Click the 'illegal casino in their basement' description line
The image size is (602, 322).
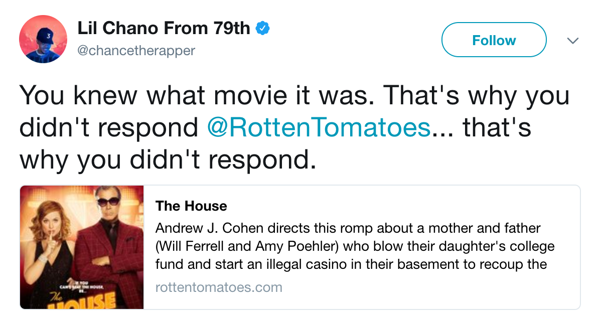click(351, 264)
